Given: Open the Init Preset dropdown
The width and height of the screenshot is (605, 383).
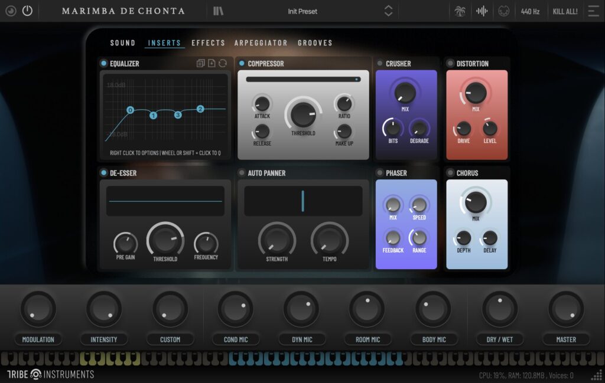Looking at the screenshot, I should tap(302, 11).
